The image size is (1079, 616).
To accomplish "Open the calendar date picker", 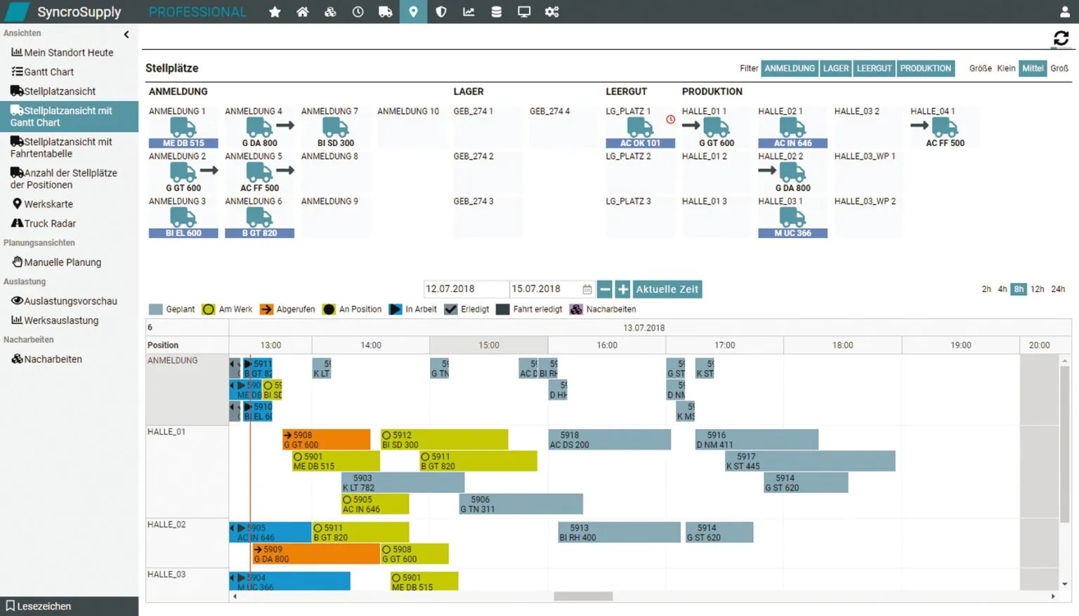I will (x=587, y=289).
